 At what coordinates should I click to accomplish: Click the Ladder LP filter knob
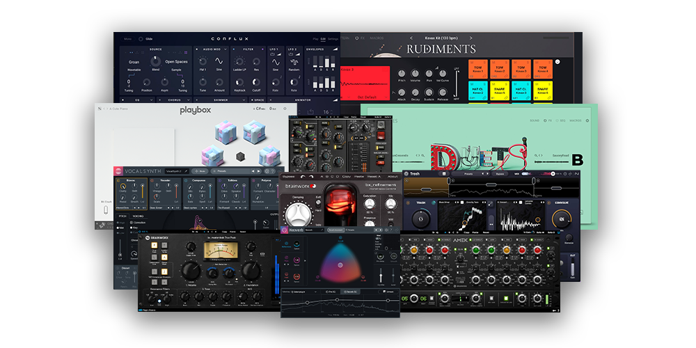pyautogui.click(x=239, y=61)
